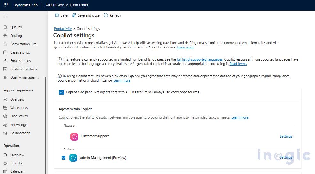Click the Queues sidebar icon
315x174 pixels.
[x=5, y=27]
